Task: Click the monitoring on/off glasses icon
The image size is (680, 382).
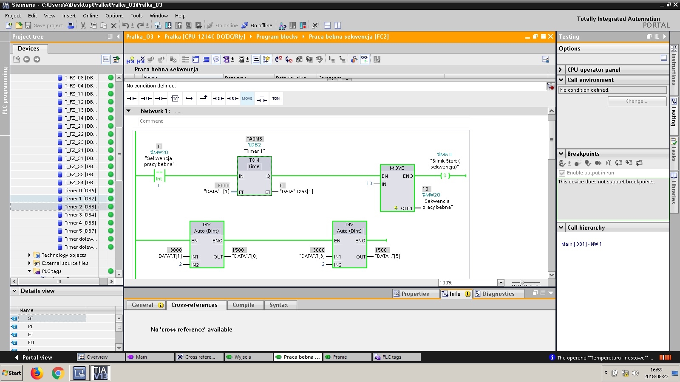Action: [x=365, y=59]
